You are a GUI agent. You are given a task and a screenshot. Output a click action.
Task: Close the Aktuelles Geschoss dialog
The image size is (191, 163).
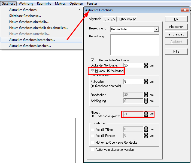pyautogui.click(x=185, y=10)
